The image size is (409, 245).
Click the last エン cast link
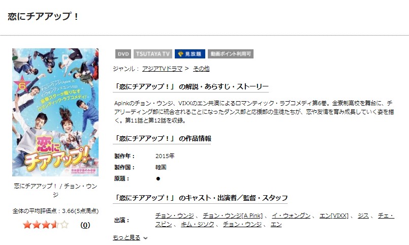276,224
